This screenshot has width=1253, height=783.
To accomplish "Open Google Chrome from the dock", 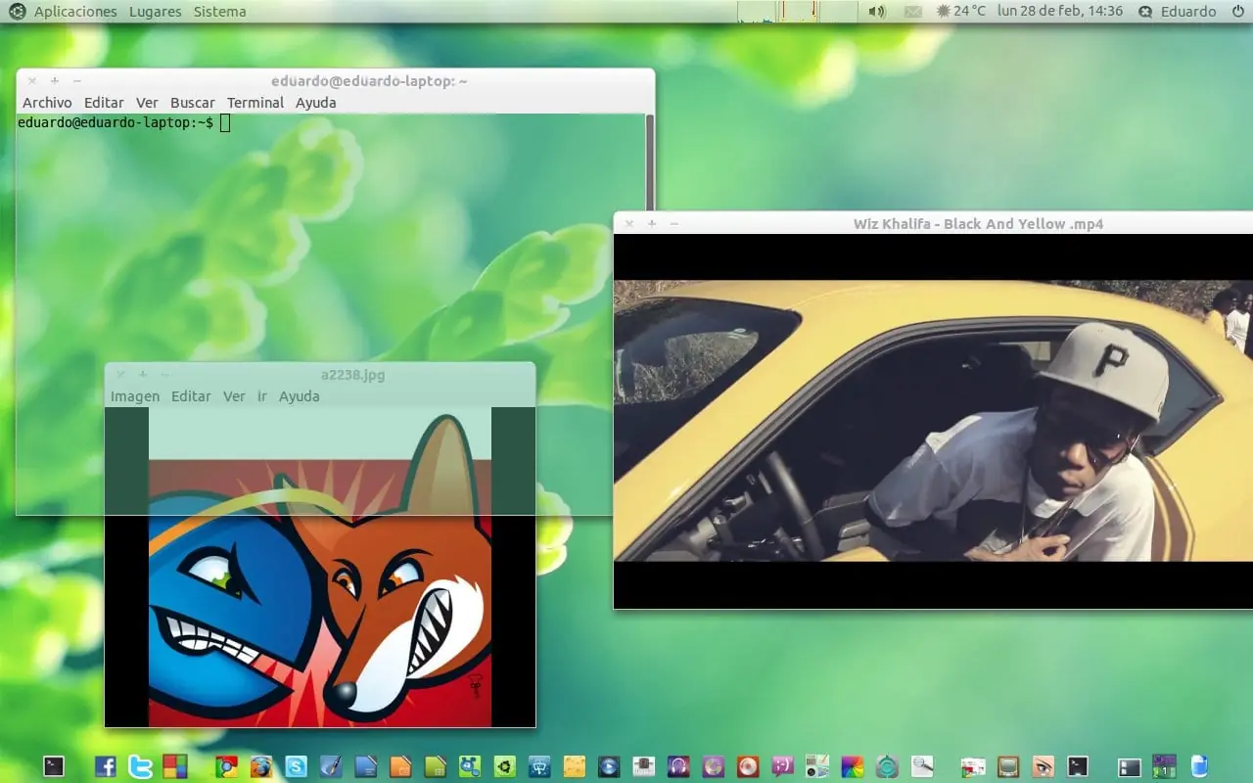I will [226, 767].
